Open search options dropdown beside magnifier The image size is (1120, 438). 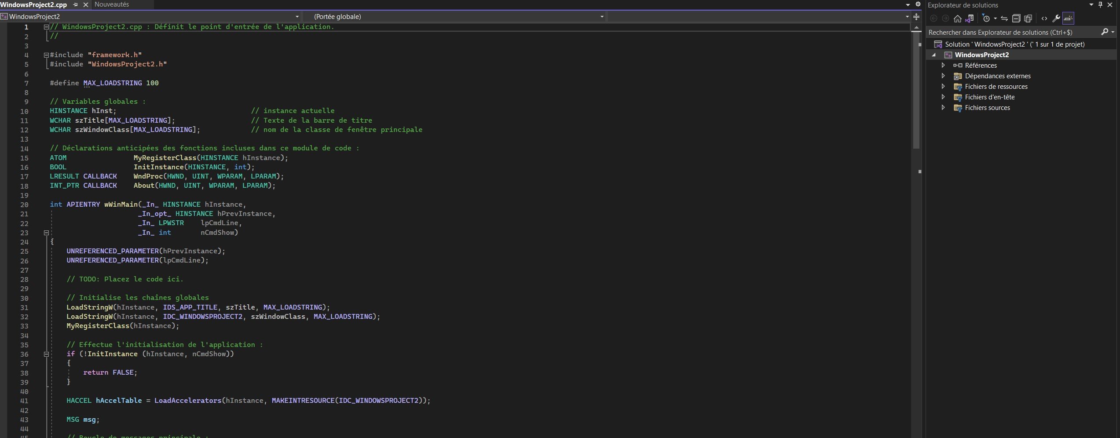(x=1113, y=32)
